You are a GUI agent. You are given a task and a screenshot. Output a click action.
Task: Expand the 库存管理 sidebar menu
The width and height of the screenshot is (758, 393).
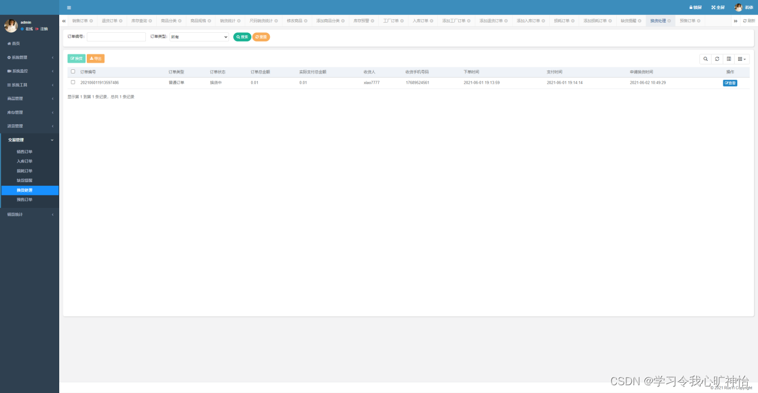[29, 112]
